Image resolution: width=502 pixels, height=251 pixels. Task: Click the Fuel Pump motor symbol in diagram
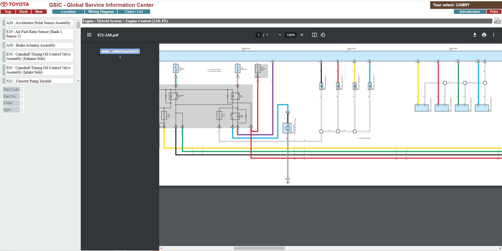pos(287,128)
